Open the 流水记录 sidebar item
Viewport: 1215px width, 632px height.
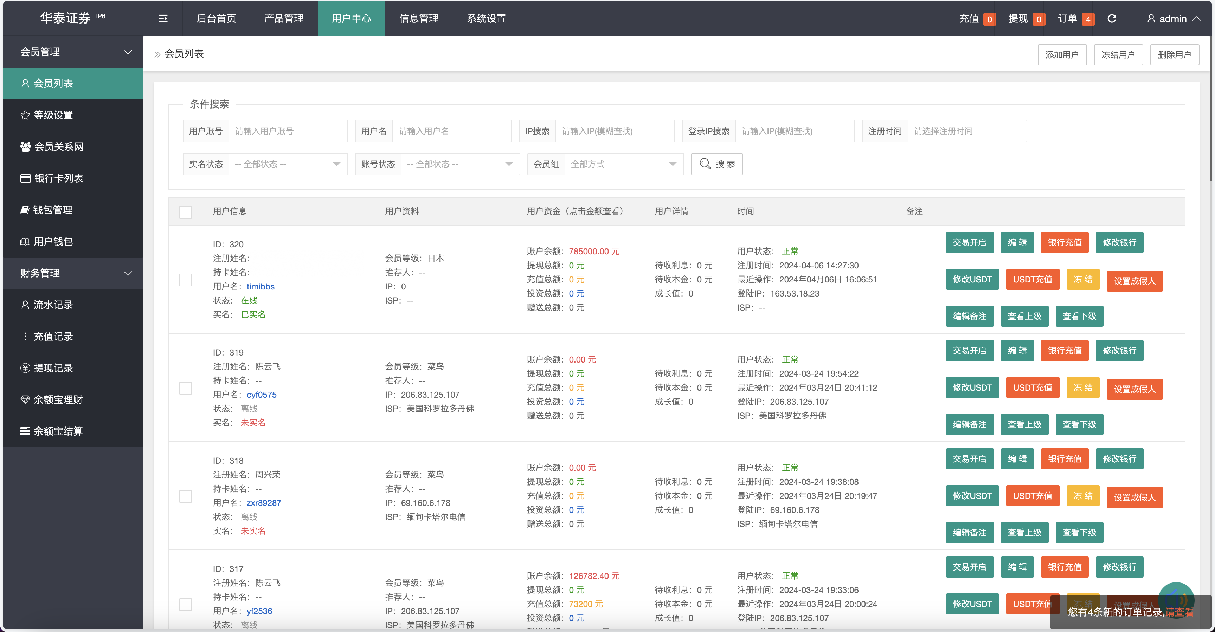pyautogui.click(x=53, y=305)
